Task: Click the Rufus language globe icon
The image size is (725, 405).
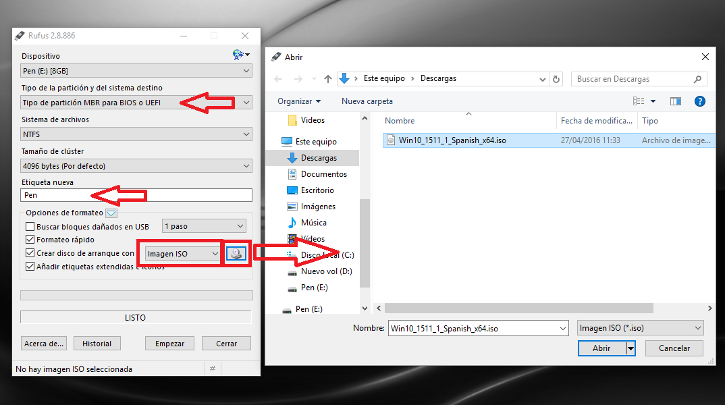Action: click(x=238, y=55)
